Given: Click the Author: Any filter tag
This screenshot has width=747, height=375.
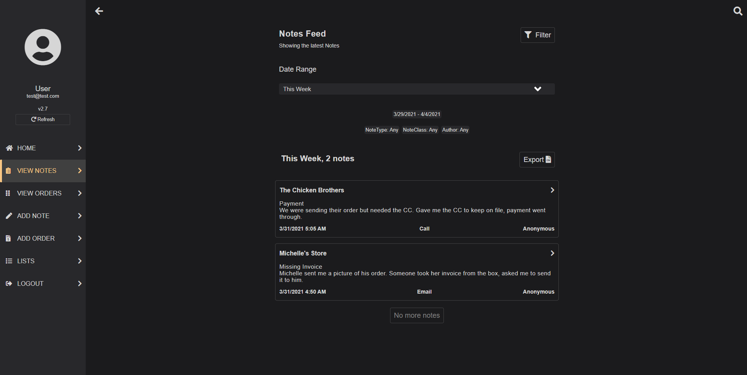Looking at the screenshot, I should (455, 130).
